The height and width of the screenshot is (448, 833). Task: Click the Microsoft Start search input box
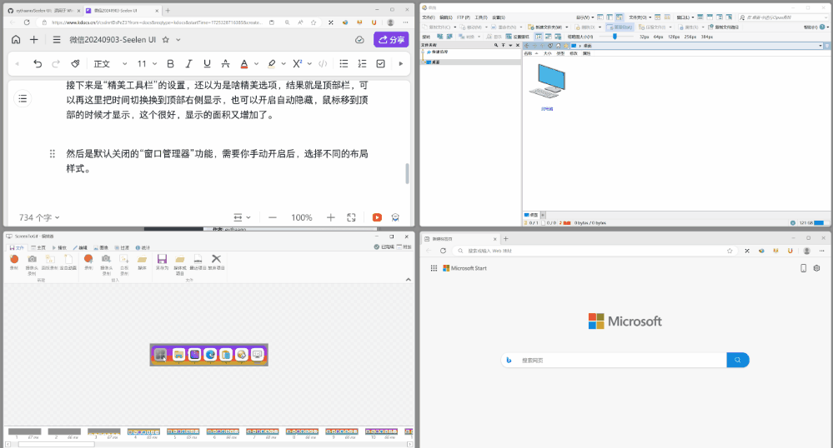point(617,360)
